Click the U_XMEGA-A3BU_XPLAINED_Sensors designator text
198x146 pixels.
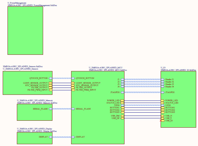(20, 69)
